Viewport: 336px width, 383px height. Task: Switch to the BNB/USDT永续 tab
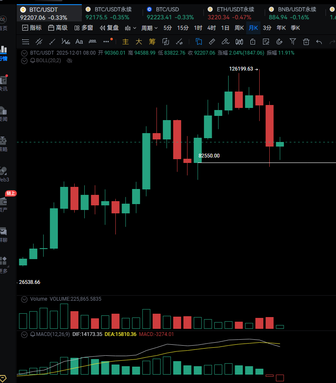pos(292,13)
